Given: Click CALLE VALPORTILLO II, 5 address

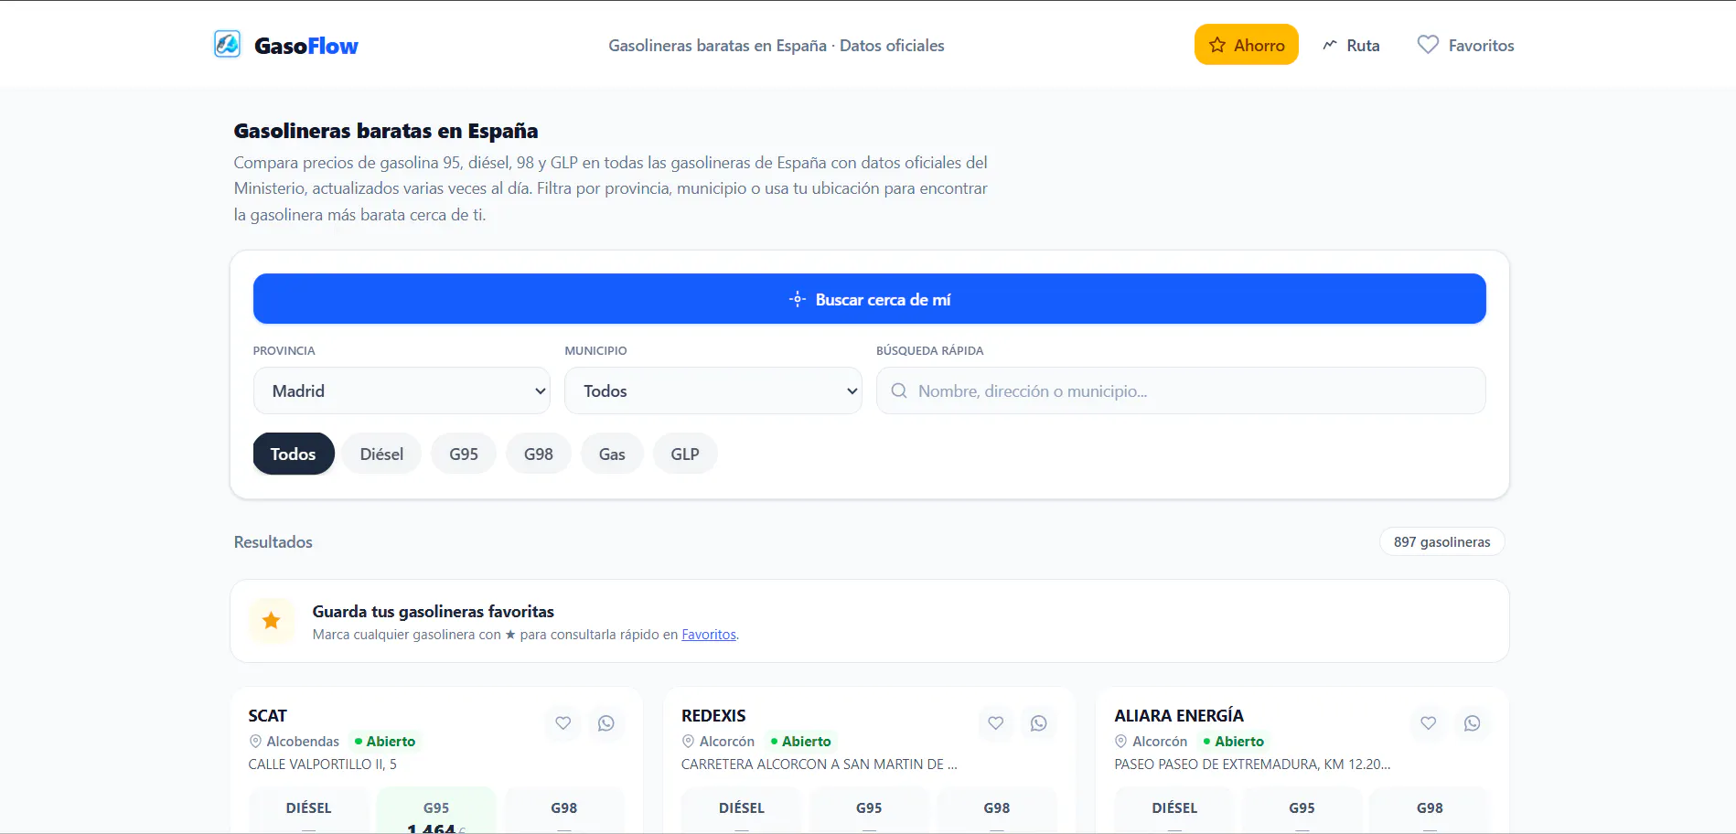Looking at the screenshot, I should [323, 764].
